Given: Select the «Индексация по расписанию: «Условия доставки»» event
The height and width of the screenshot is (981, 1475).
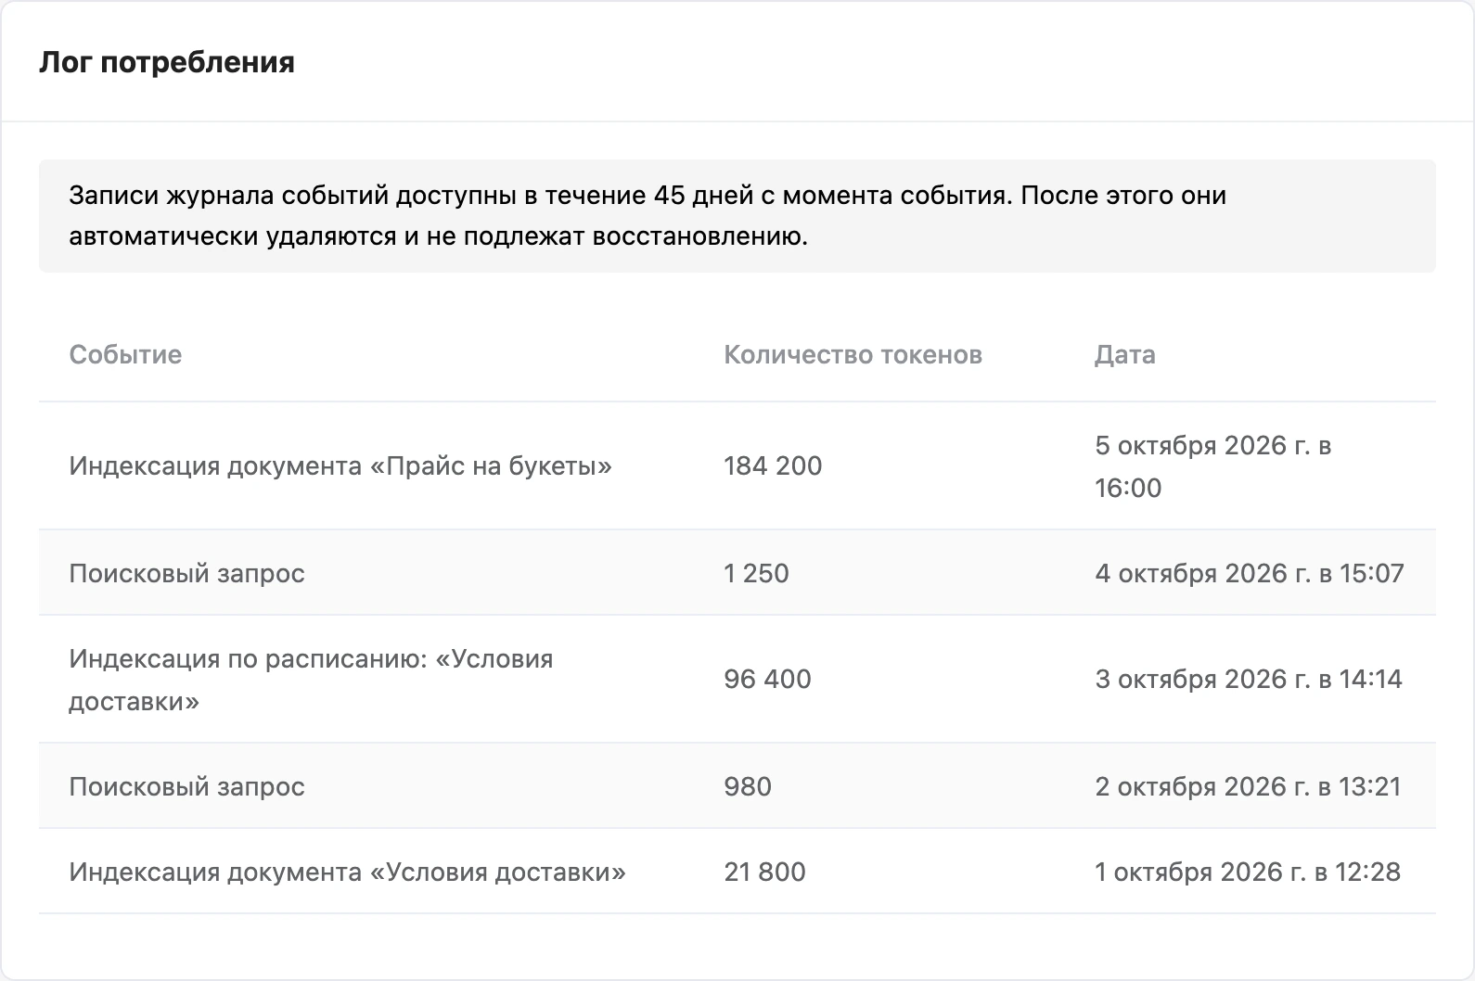Looking at the screenshot, I should coord(311,680).
